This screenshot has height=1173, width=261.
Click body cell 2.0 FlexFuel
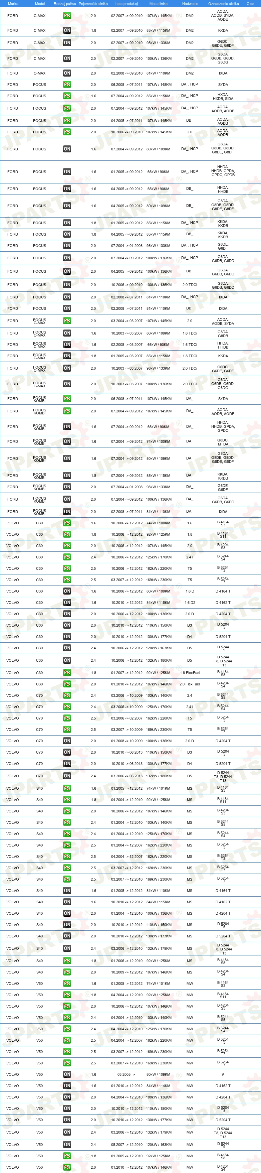point(190,684)
